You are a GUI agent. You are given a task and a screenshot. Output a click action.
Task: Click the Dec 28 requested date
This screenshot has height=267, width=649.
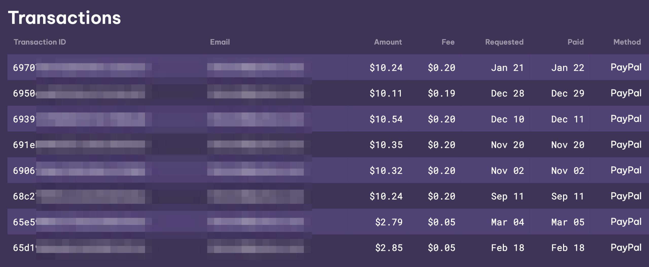tap(507, 94)
